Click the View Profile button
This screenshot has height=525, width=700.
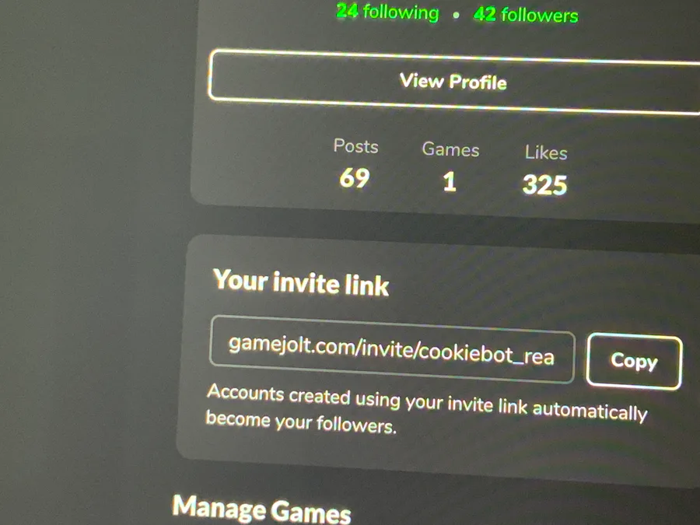click(454, 81)
